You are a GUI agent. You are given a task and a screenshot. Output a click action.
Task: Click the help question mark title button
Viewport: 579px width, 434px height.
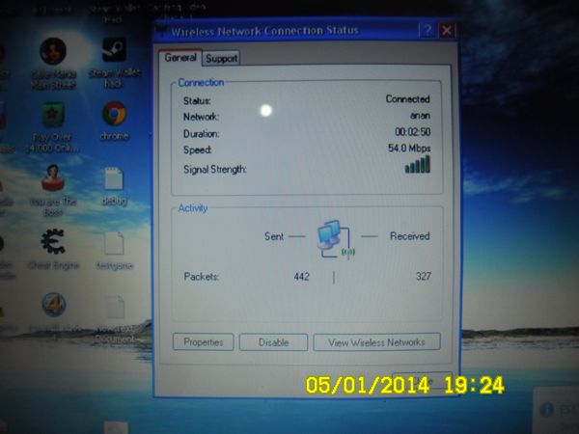(x=427, y=30)
